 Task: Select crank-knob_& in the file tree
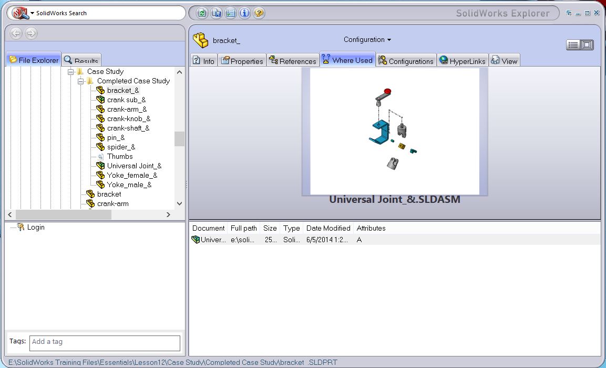tap(129, 118)
